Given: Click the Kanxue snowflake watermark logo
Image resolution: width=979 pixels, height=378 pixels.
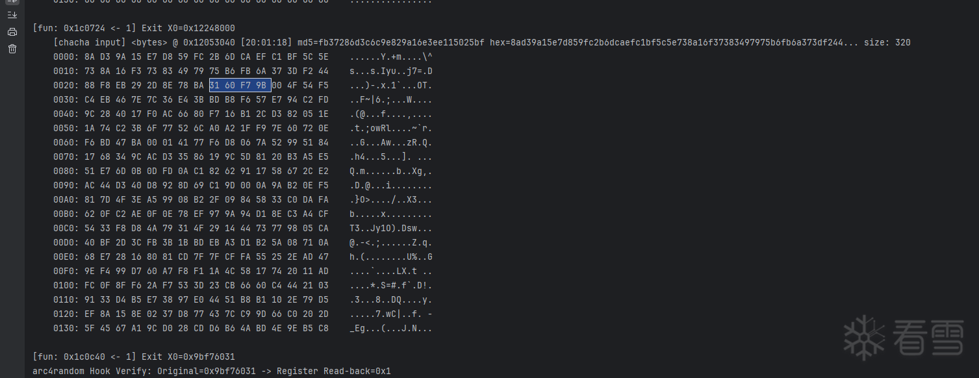Looking at the screenshot, I should coord(864,338).
